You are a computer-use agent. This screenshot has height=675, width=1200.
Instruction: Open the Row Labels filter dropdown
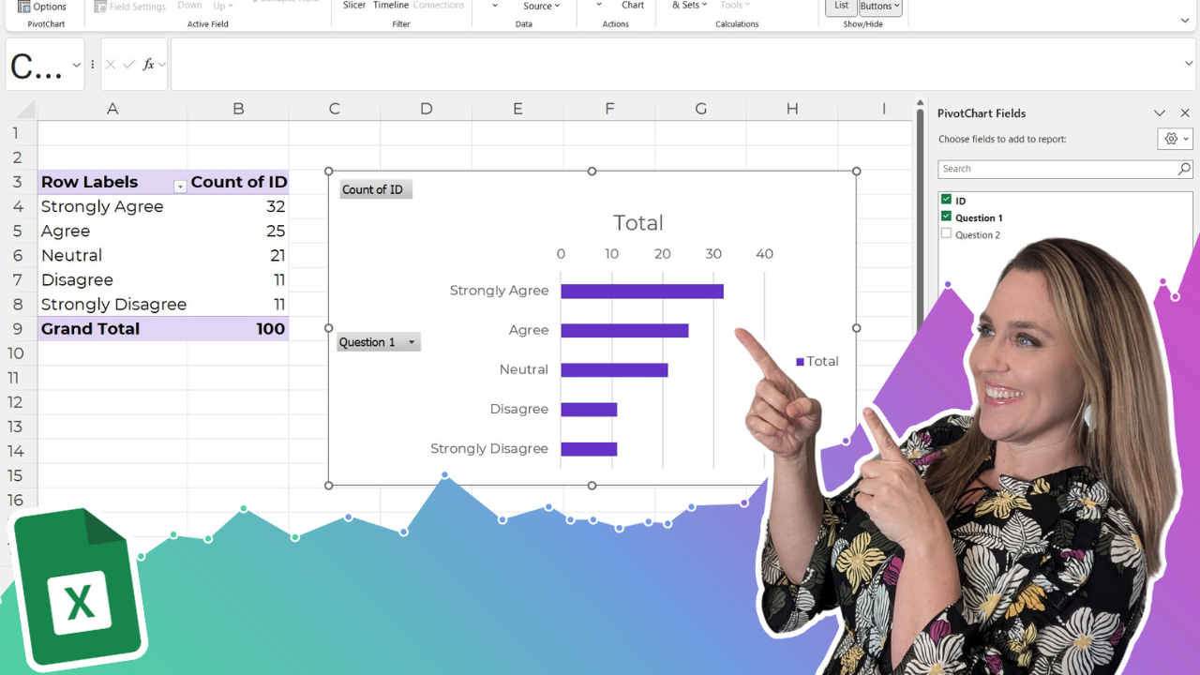pos(180,186)
